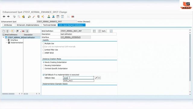Viewport: 193px width, 109px height.
Task: Open the help information toolbar icon
Action: coord(62,17)
